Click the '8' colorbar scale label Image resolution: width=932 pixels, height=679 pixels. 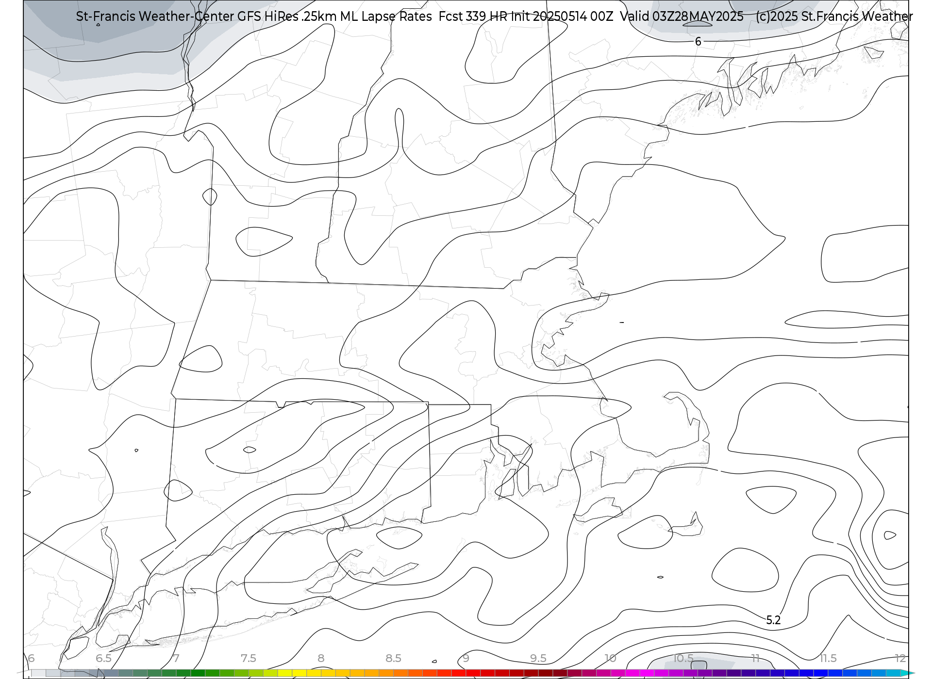(321, 658)
